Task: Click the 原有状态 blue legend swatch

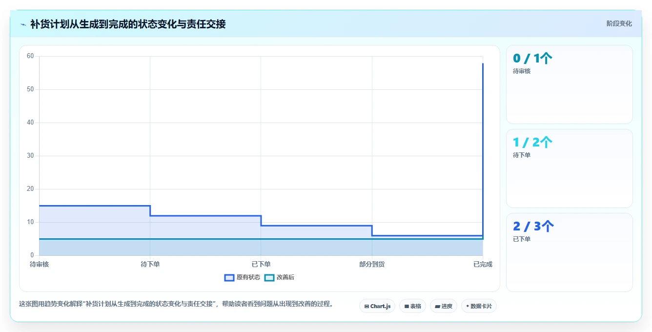Action: 229,277
